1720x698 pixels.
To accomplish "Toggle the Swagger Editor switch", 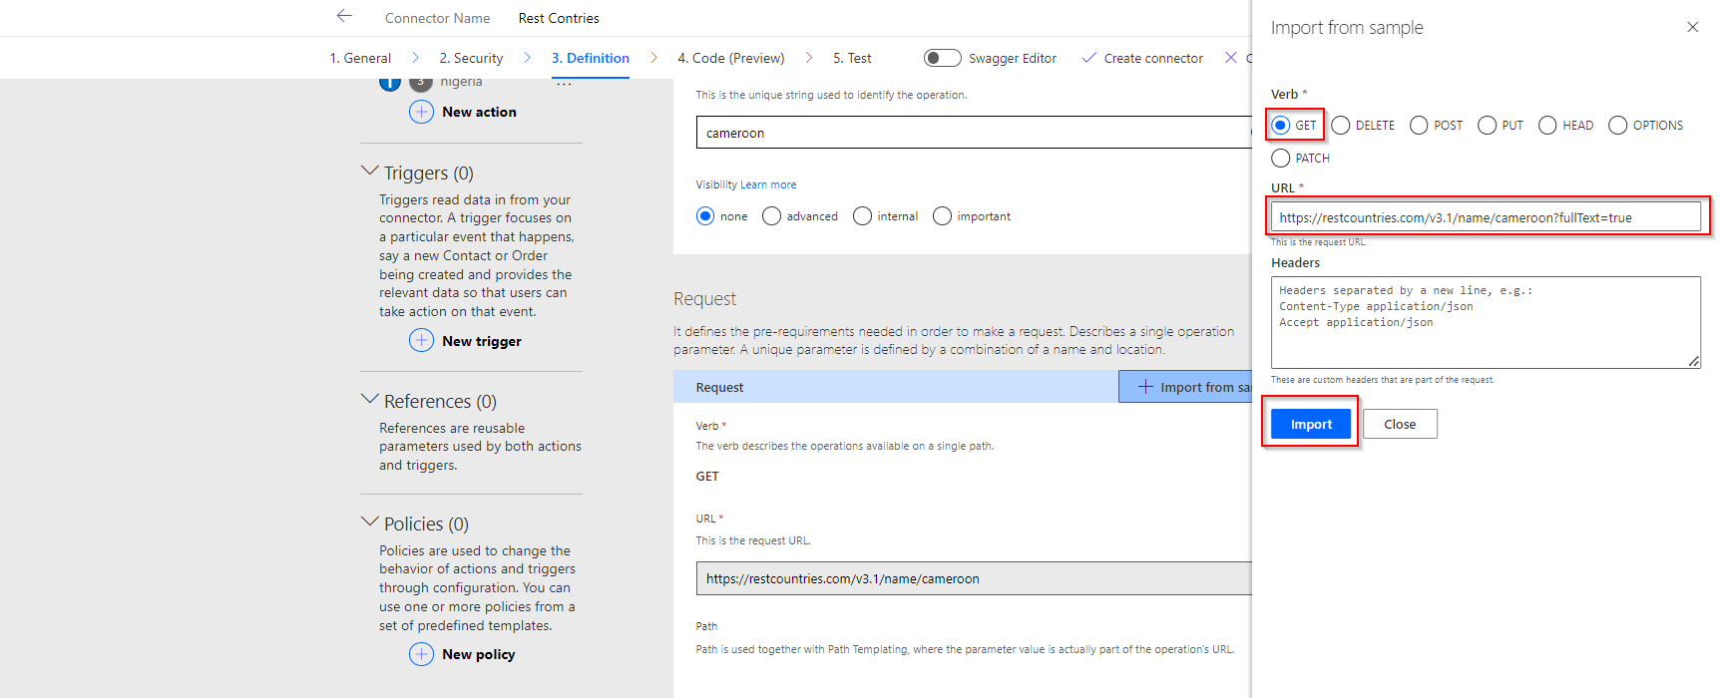I will pos(942,58).
